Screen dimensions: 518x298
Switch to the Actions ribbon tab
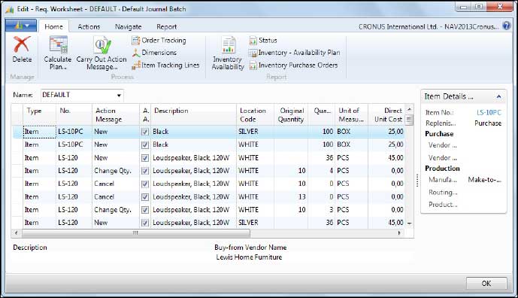[89, 26]
